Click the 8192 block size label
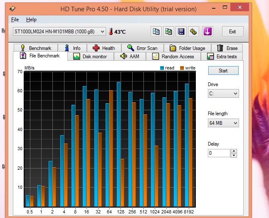This screenshot has height=218, width=269. point(189,212)
